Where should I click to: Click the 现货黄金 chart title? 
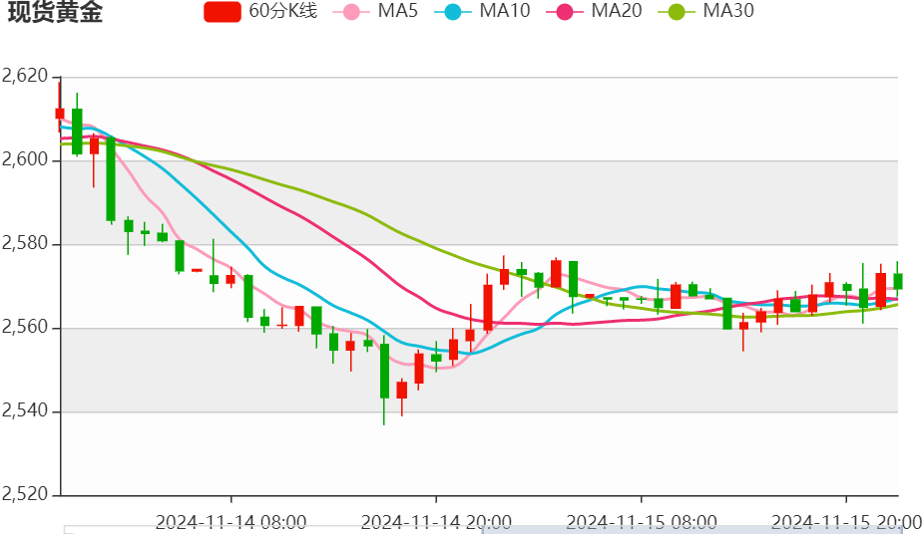[x=55, y=12]
